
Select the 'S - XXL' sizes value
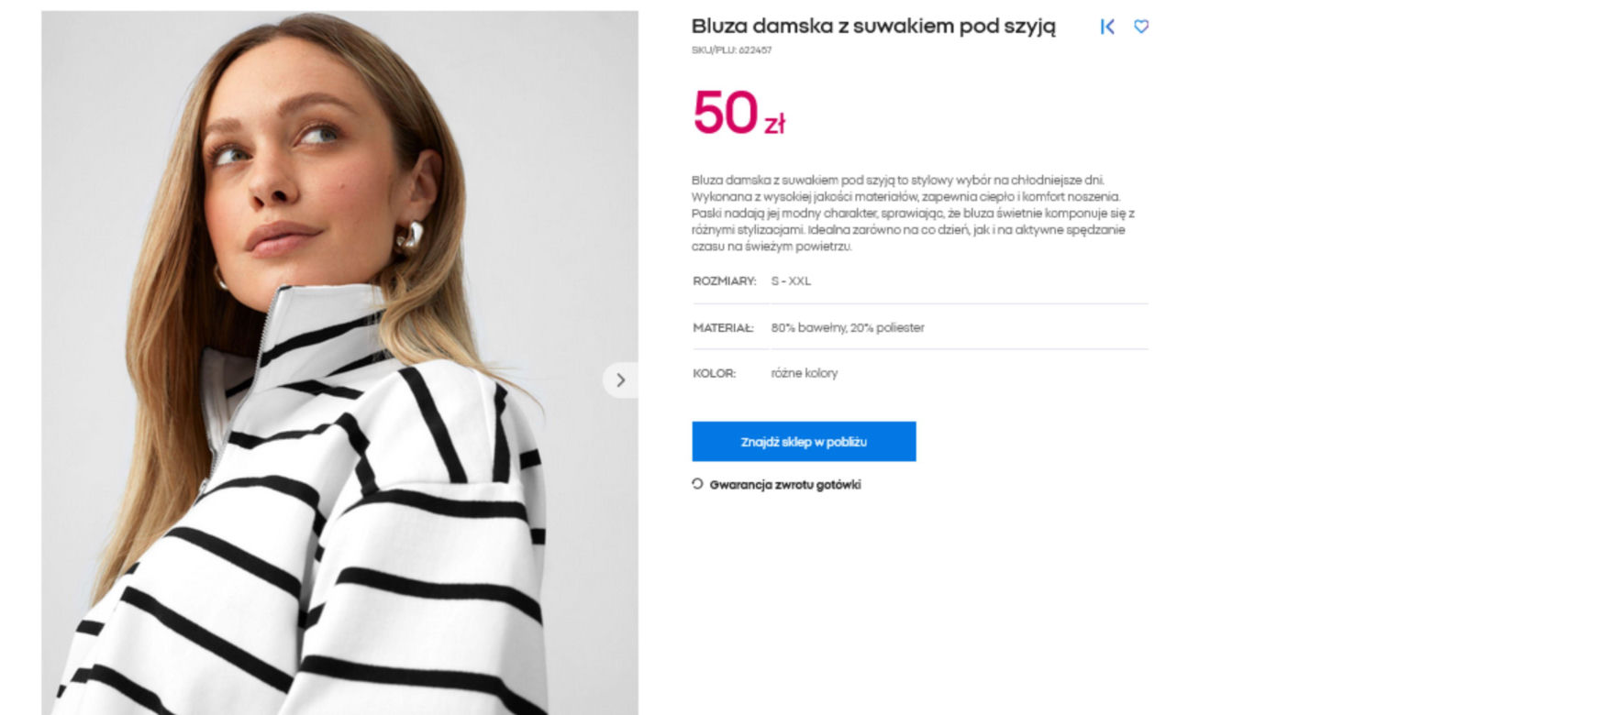pos(791,281)
